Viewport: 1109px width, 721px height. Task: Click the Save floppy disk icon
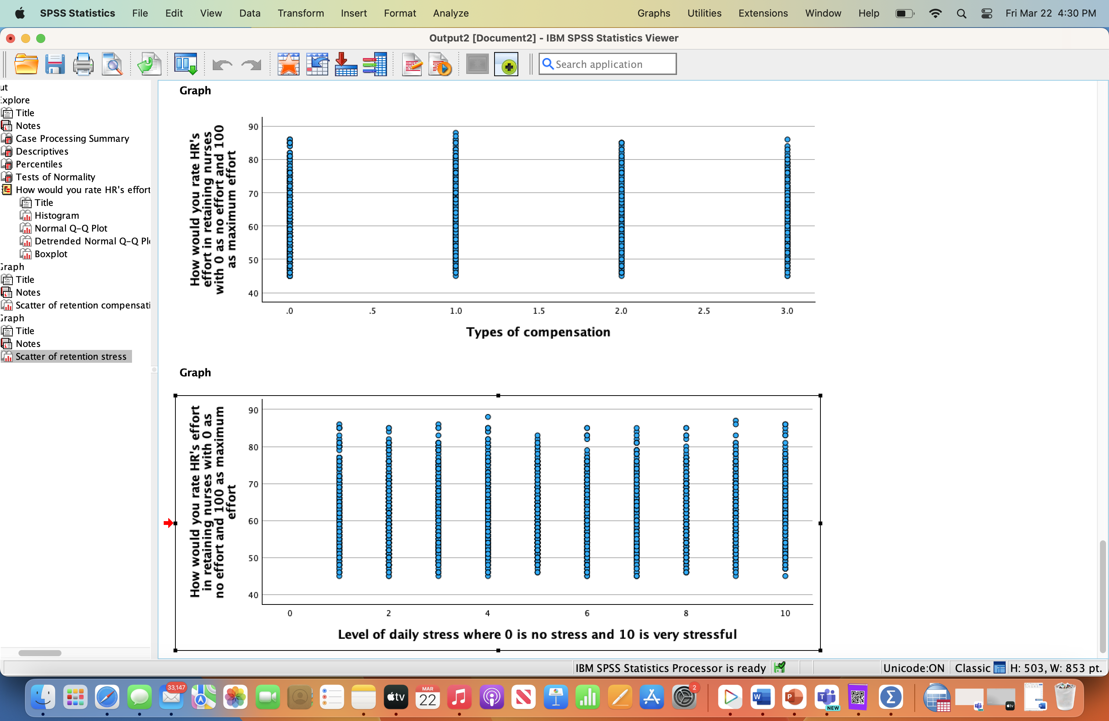pyautogui.click(x=55, y=64)
